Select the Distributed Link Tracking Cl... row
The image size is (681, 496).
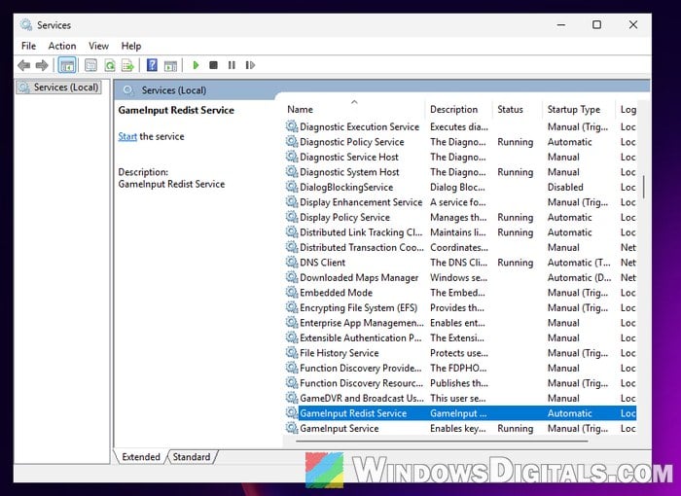point(460,232)
